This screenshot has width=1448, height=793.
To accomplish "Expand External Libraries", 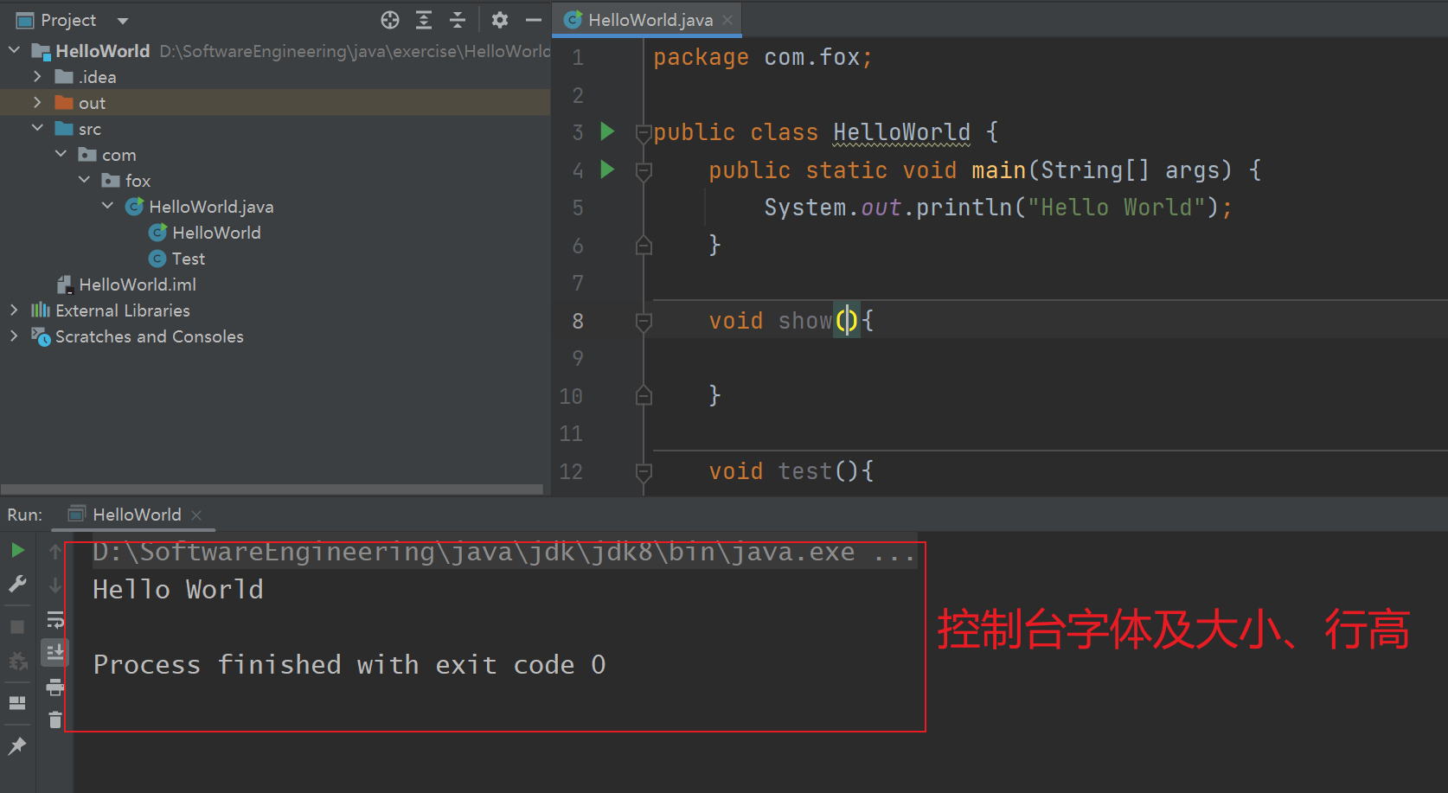I will (x=14, y=310).
